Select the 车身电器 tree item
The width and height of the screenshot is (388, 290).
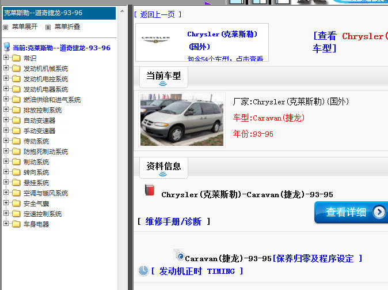click(36, 224)
